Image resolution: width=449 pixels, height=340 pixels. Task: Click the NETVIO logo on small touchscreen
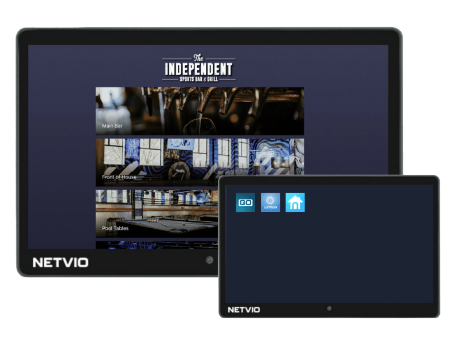point(244,310)
